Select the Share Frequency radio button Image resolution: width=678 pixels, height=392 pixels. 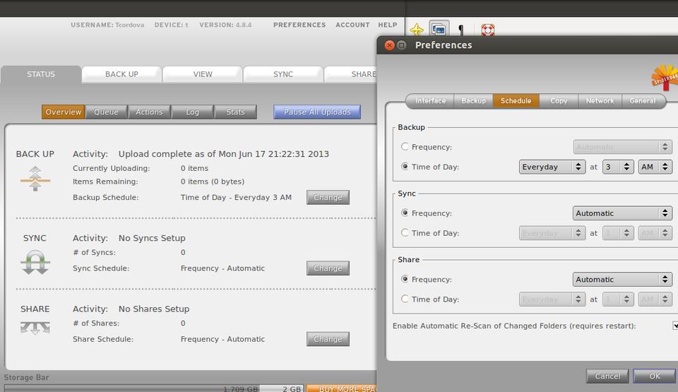pos(405,279)
